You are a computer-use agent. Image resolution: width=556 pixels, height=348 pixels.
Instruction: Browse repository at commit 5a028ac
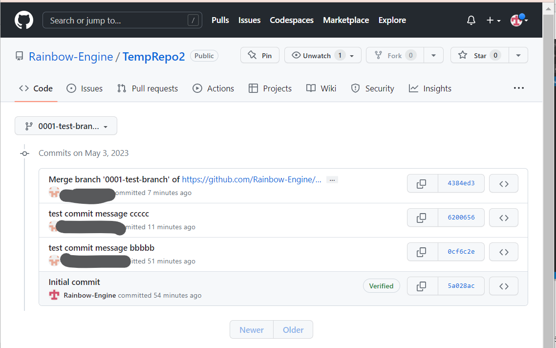tap(504, 286)
